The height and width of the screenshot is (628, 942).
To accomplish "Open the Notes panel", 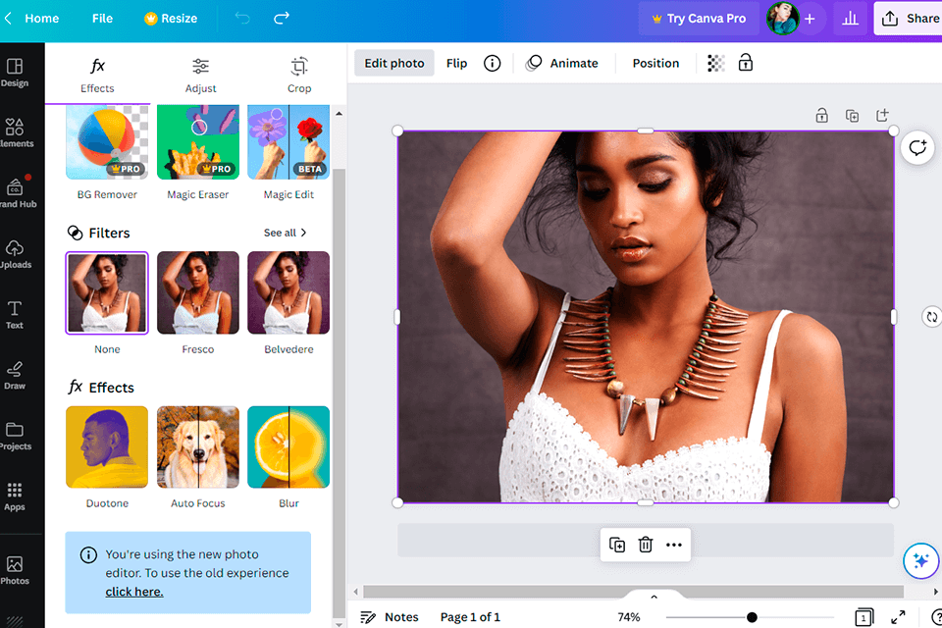I will pyautogui.click(x=390, y=617).
